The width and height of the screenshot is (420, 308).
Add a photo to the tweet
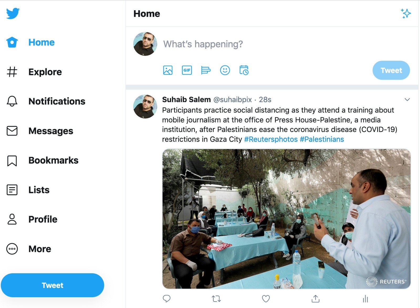click(168, 70)
